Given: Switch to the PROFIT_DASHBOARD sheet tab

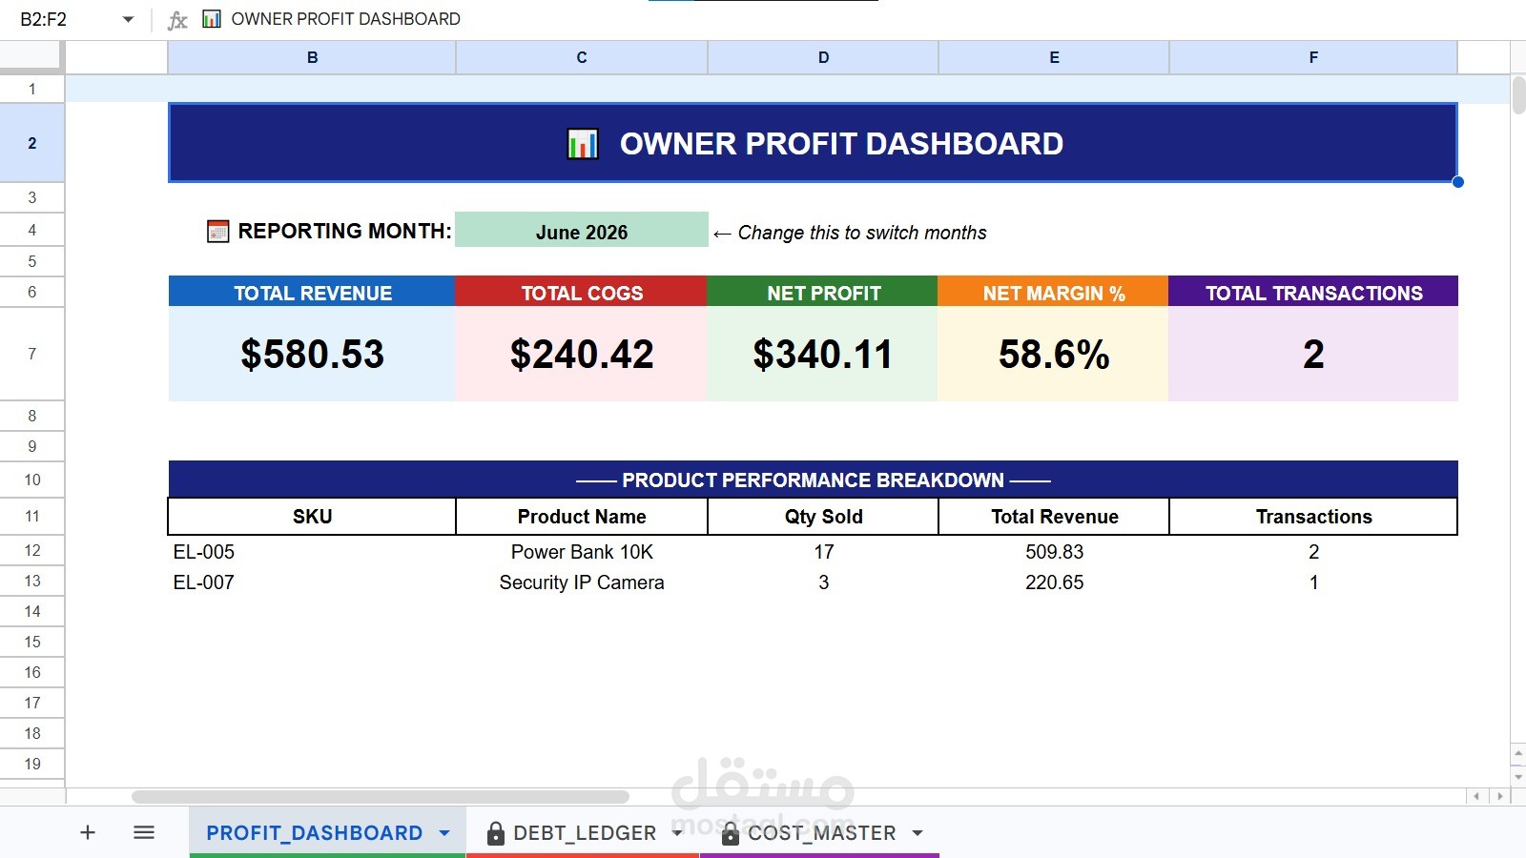Looking at the screenshot, I should click(x=314, y=832).
